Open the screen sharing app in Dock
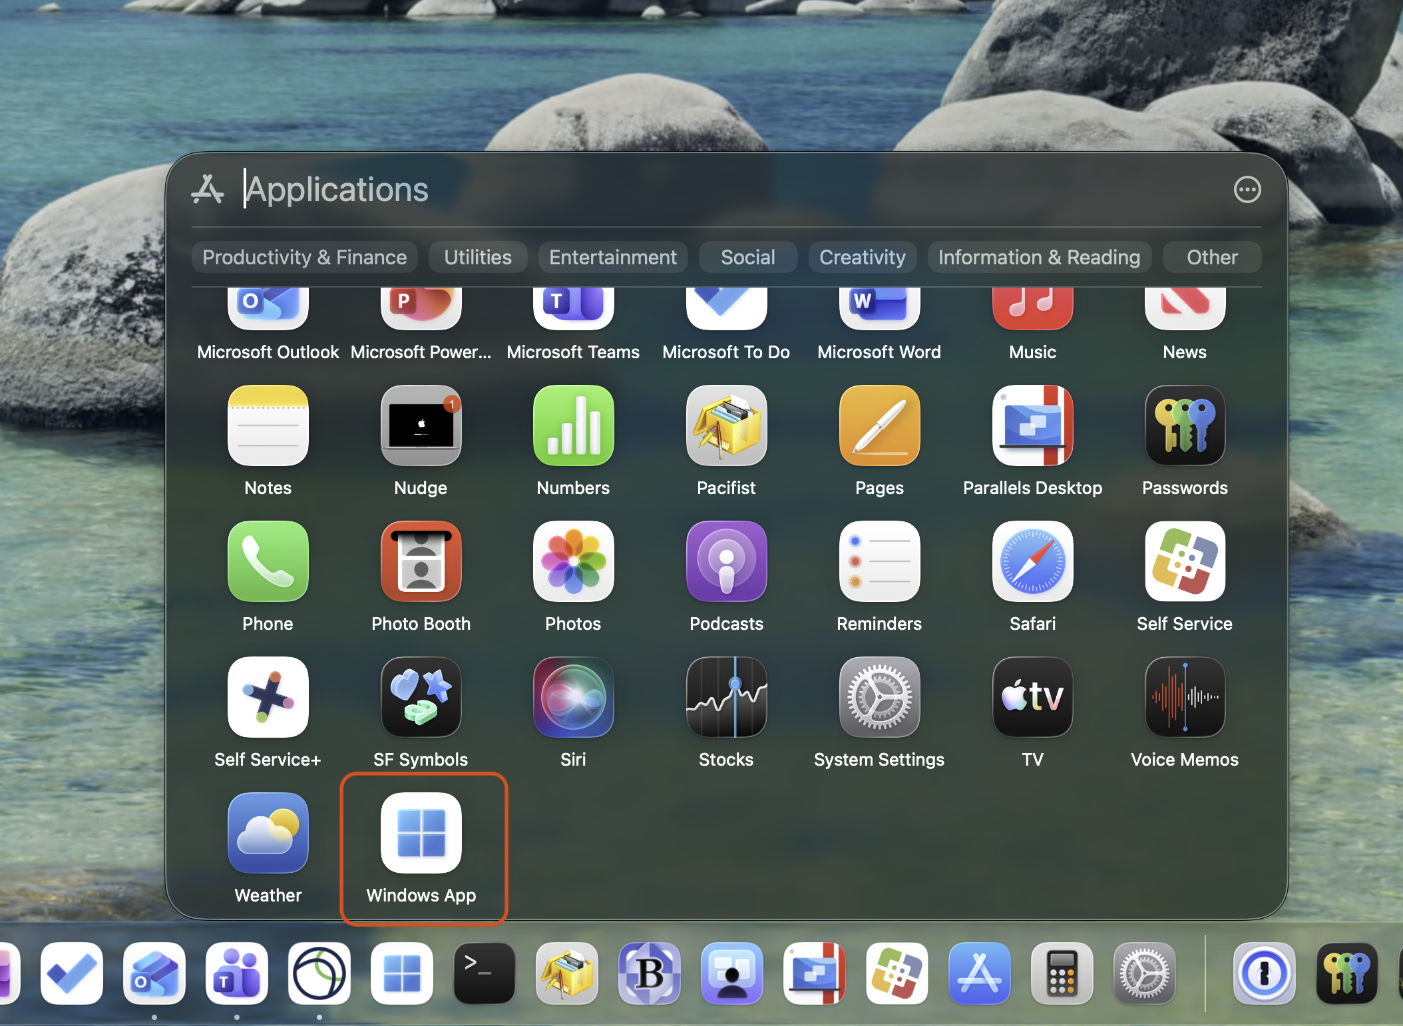This screenshot has height=1026, width=1403. click(732, 973)
